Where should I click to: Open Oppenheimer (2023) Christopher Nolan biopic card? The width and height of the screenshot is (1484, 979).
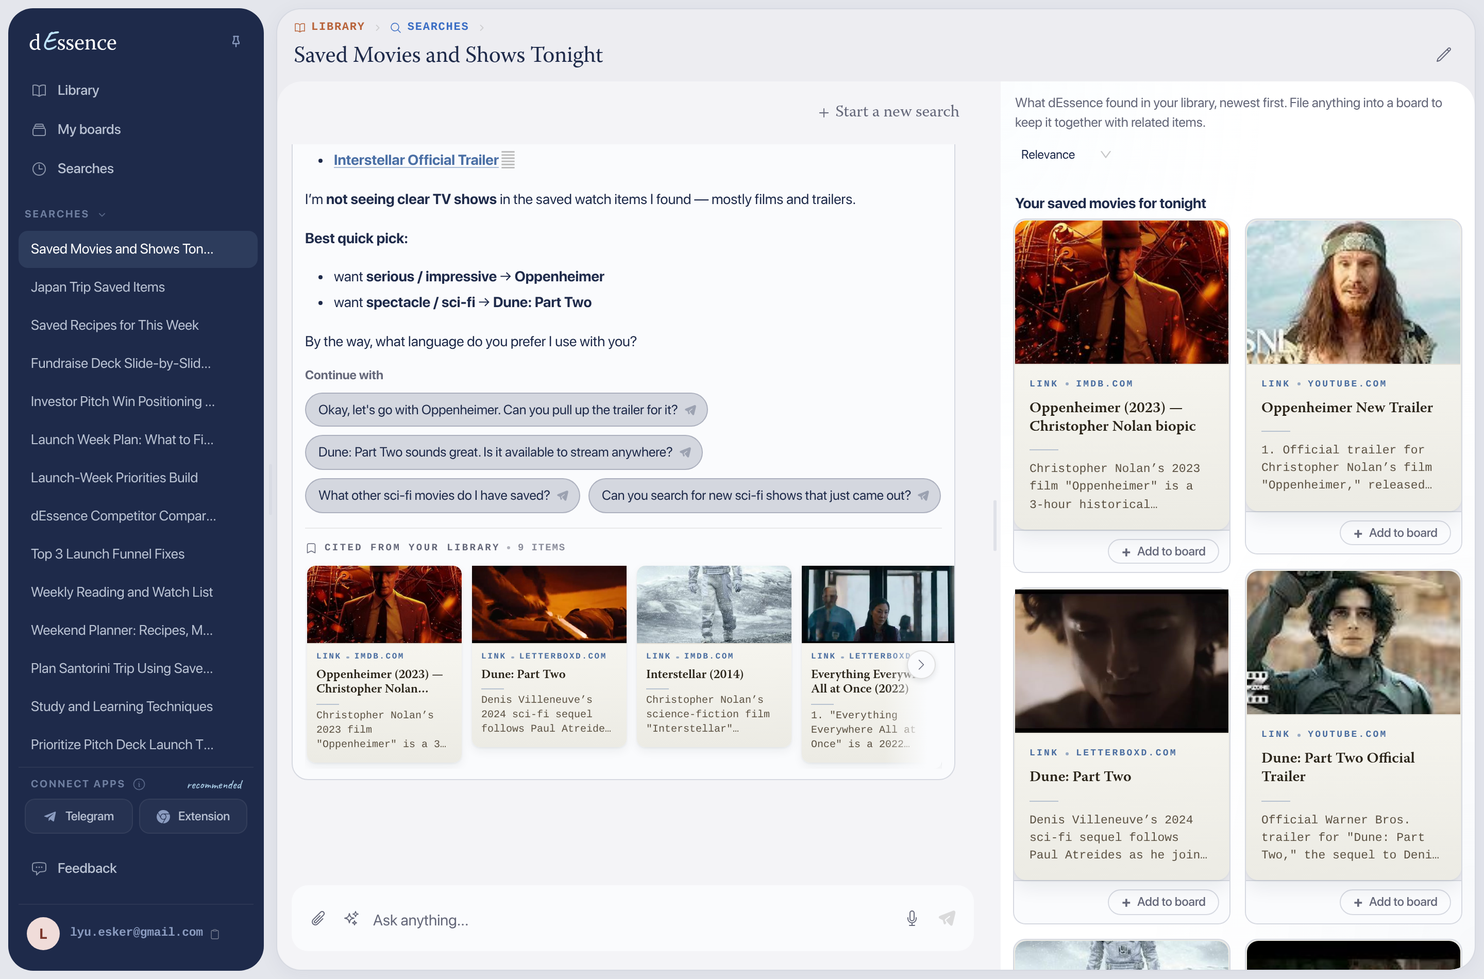click(1121, 375)
